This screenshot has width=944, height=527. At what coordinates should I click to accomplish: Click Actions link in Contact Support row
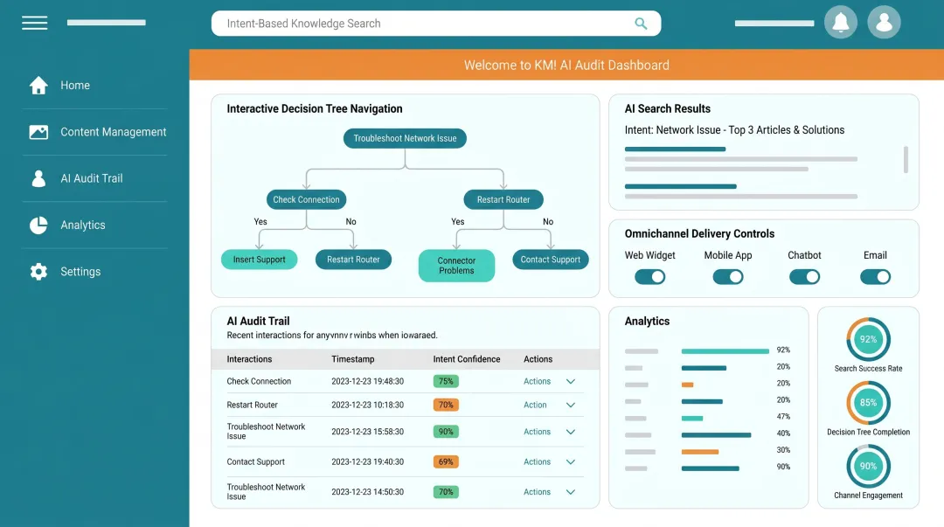click(x=537, y=462)
